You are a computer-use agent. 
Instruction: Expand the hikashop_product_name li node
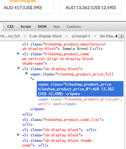(x=18, y=54)
